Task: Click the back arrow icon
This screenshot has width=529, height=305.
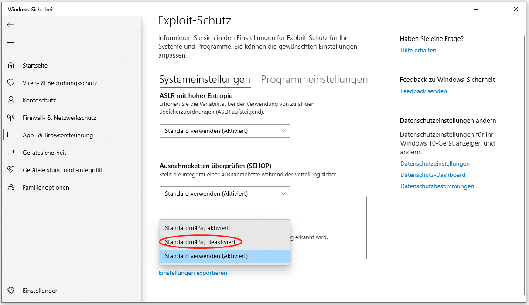Action: click(x=10, y=25)
